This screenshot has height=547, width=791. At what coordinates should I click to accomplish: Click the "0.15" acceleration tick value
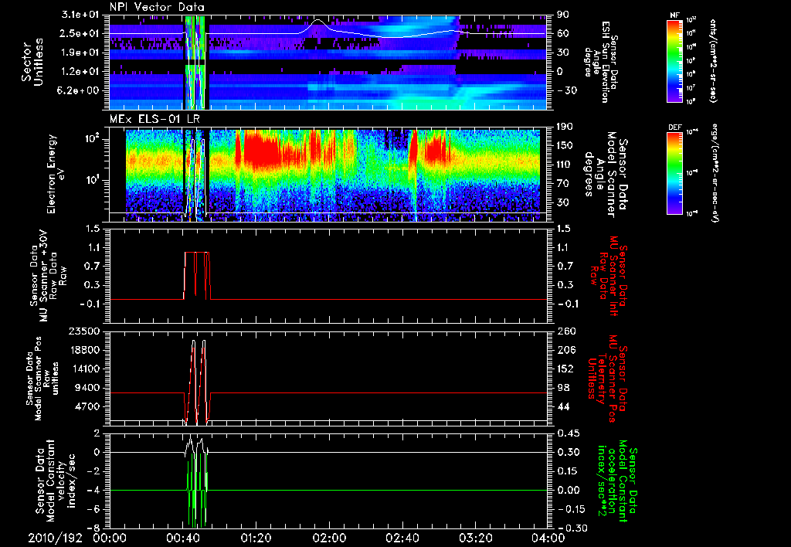pos(569,471)
